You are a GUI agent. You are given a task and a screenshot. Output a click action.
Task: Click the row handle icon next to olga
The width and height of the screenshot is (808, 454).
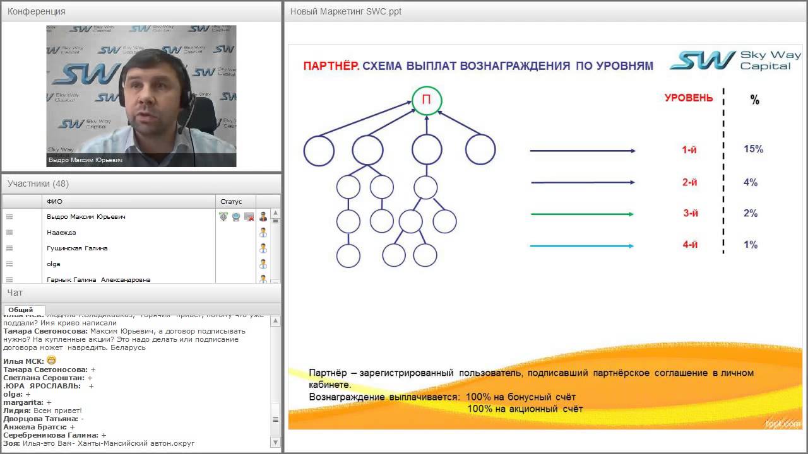(9, 264)
